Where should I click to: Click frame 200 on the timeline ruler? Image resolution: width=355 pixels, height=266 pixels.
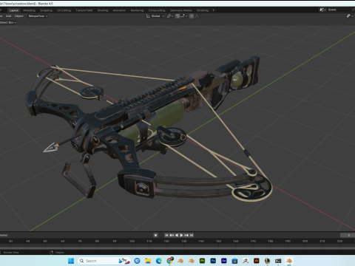point(305,241)
